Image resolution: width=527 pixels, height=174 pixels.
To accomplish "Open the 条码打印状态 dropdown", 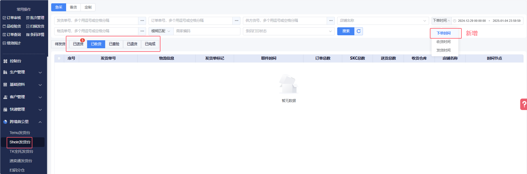I will tap(289, 31).
